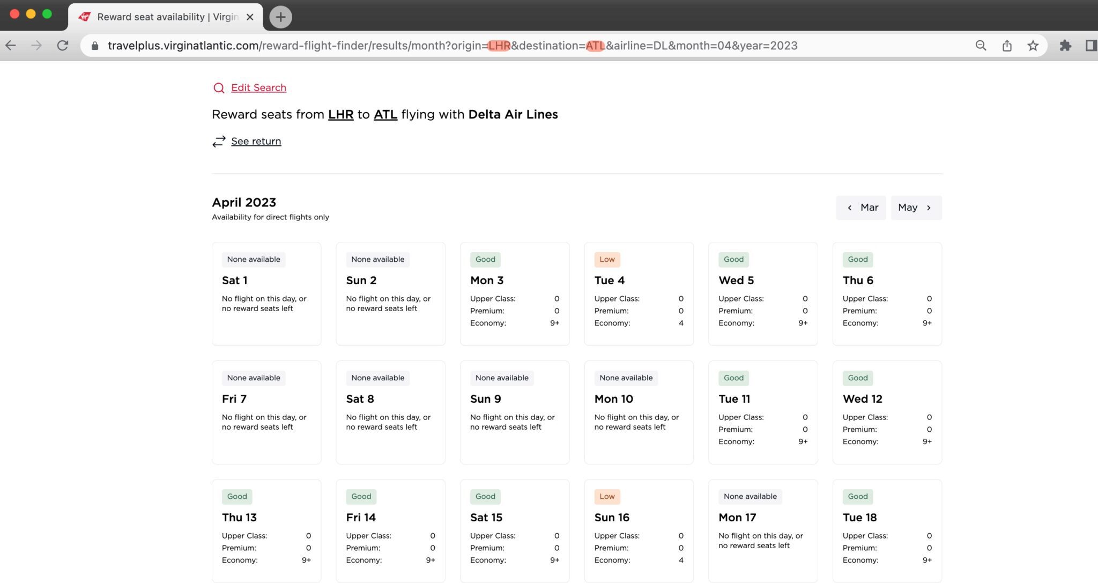1098x583 pixels.
Task: Click the underlined ATL destination link
Action: (385, 114)
